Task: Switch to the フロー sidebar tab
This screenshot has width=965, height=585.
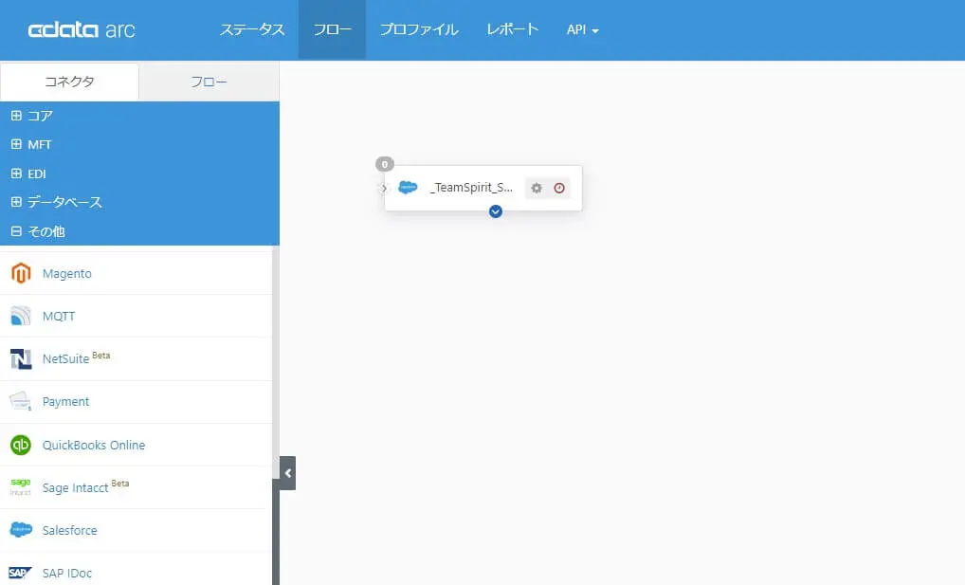Action: pyautogui.click(x=209, y=82)
